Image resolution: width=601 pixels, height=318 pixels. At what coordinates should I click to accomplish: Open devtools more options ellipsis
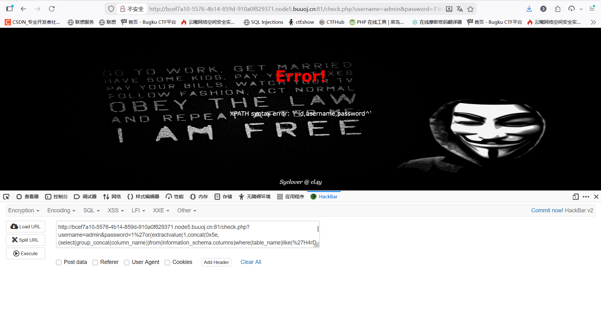(x=586, y=197)
